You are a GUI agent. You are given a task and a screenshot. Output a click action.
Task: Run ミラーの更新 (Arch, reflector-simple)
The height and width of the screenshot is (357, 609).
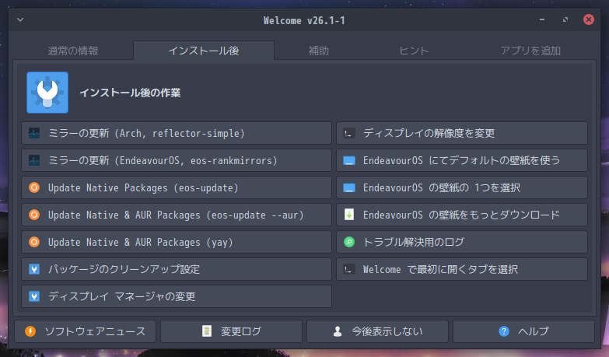click(177, 133)
